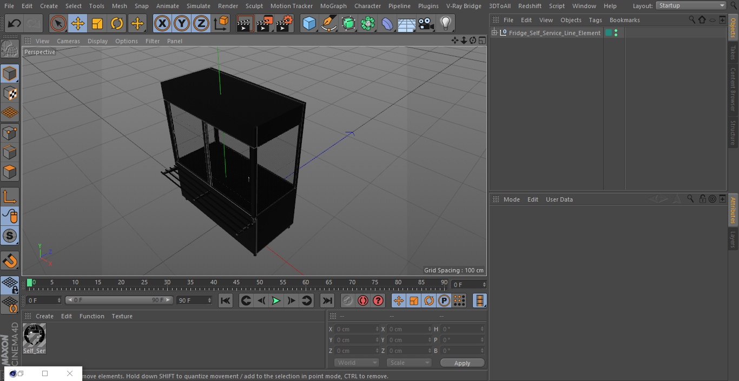The height and width of the screenshot is (381, 739).
Task: Switch to Polygons mode
Action: point(10,172)
